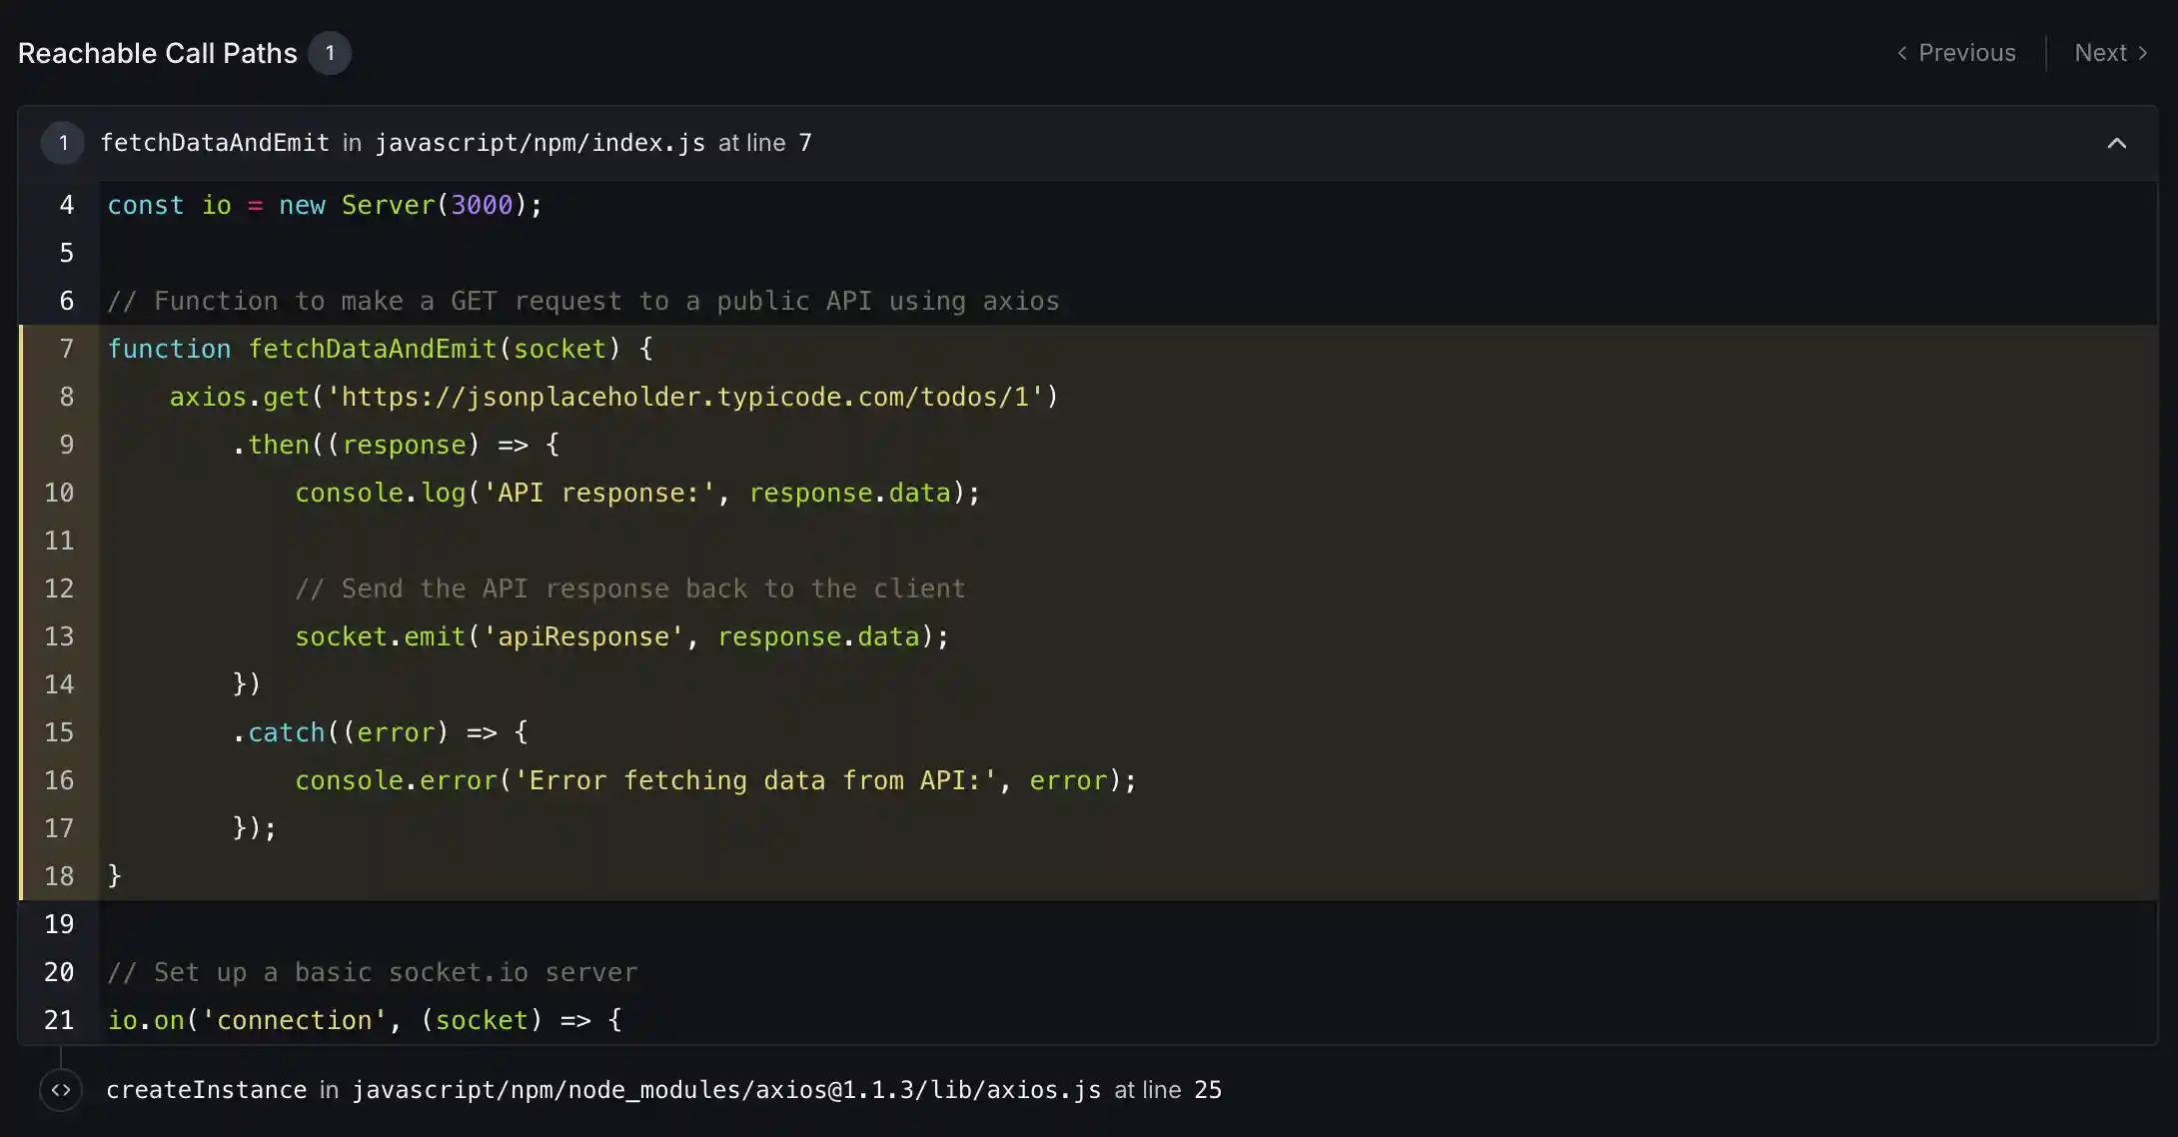Click line number 18 in the gutter
Image resolution: width=2178 pixels, height=1137 pixels.
(x=59, y=876)
